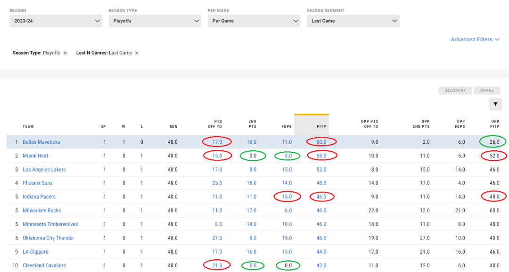Open the table filter funnel icon
Image resolution: width=509 pixels, height=272 pixels.
click(495, 104)
